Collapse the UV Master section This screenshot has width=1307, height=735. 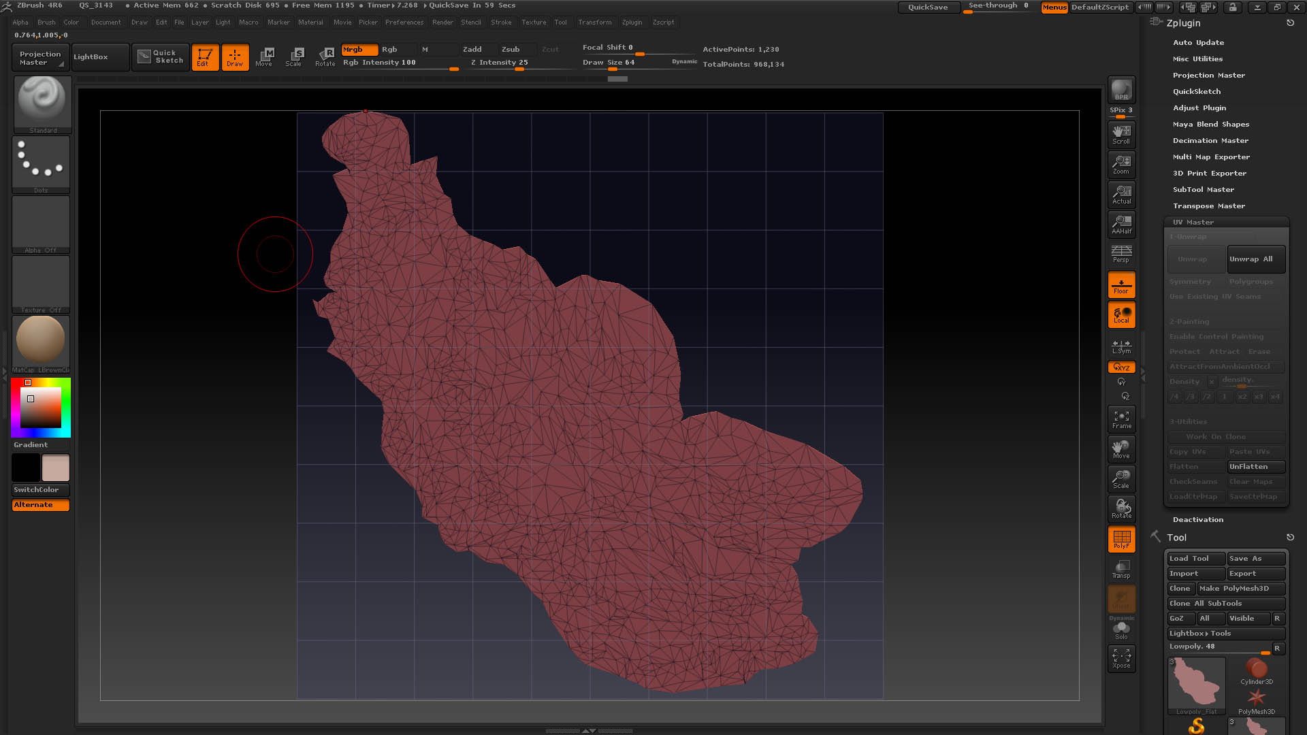point(1193,223)
